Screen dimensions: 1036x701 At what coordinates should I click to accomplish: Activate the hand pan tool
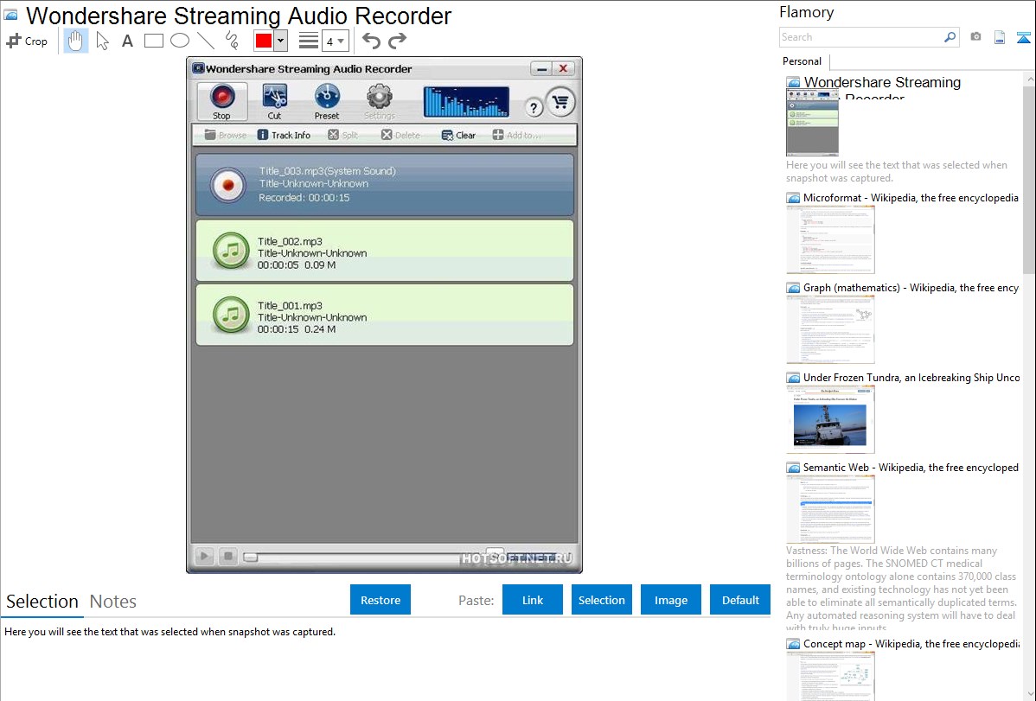point(75,41)
